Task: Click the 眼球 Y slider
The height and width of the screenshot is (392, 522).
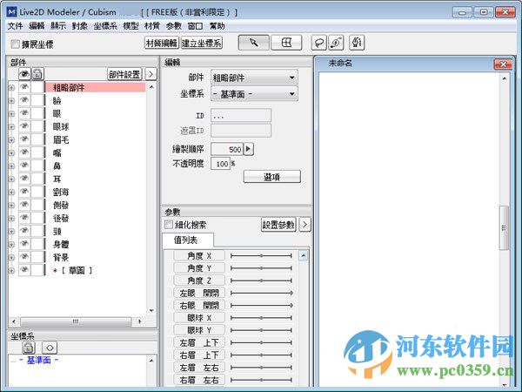Action: (261, 330)
